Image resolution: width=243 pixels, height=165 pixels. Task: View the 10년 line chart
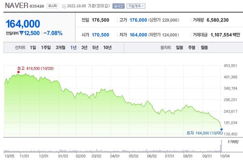click(x=107, y=48)
